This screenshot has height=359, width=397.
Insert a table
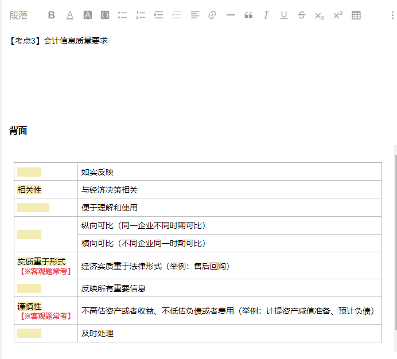(356, 15)
